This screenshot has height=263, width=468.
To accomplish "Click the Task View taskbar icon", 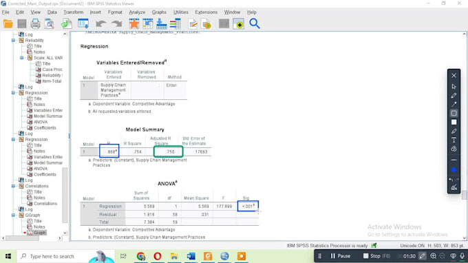I will 123,256.
